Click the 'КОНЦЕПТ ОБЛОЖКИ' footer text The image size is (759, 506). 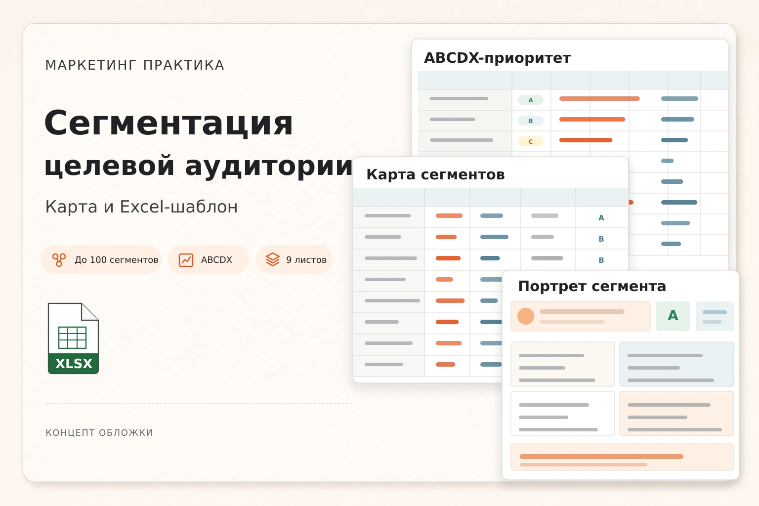(99, 433)
